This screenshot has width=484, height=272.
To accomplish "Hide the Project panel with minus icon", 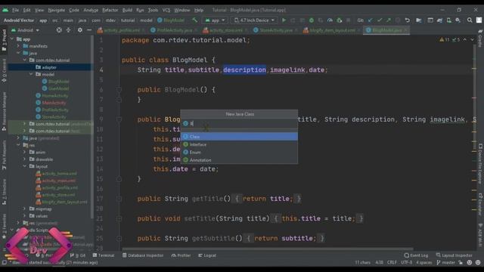I will pyautogui.click(x=89, y=30).
